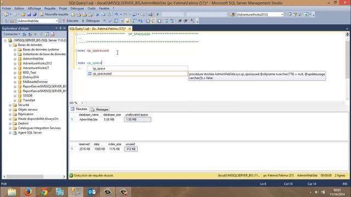The width and height of the screenshot is (351, 197).
Task: Click the Copy toolbar icon
Action: pos(103,15)
